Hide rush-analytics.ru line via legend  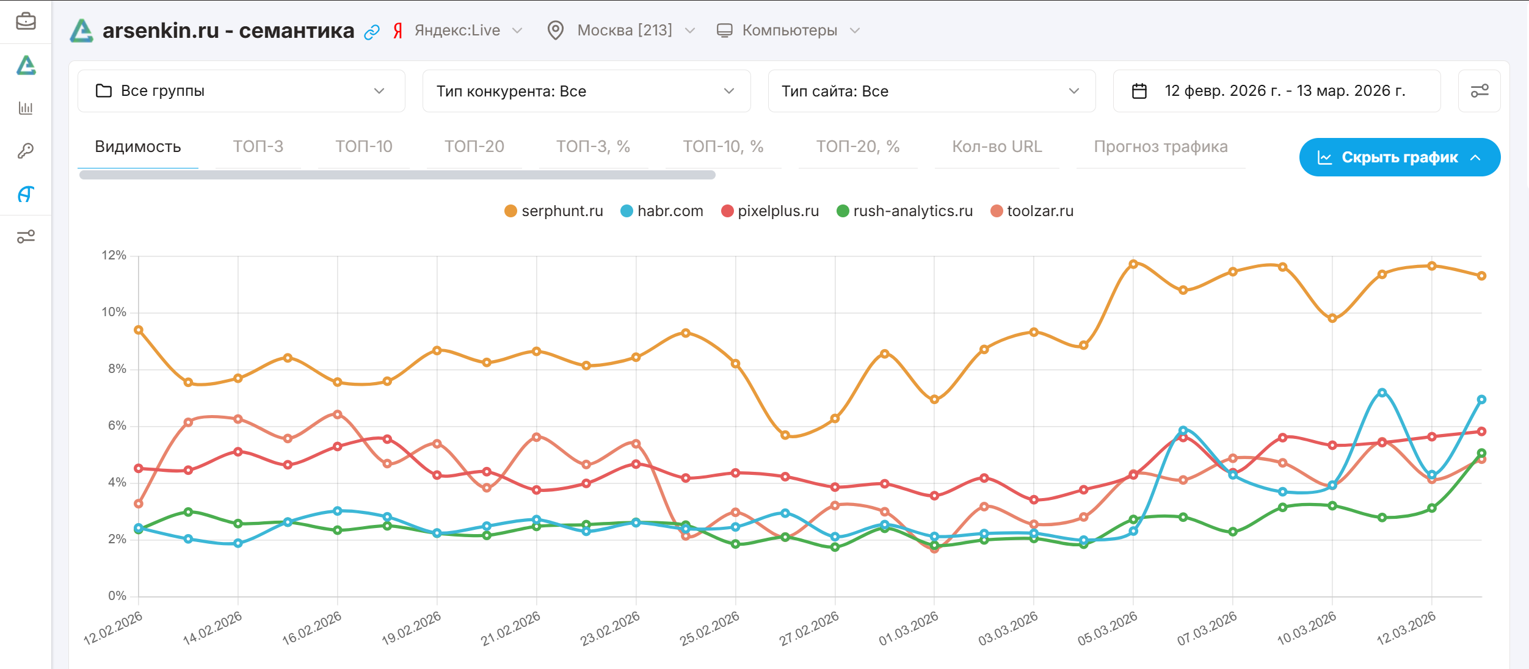click(904, 211)
